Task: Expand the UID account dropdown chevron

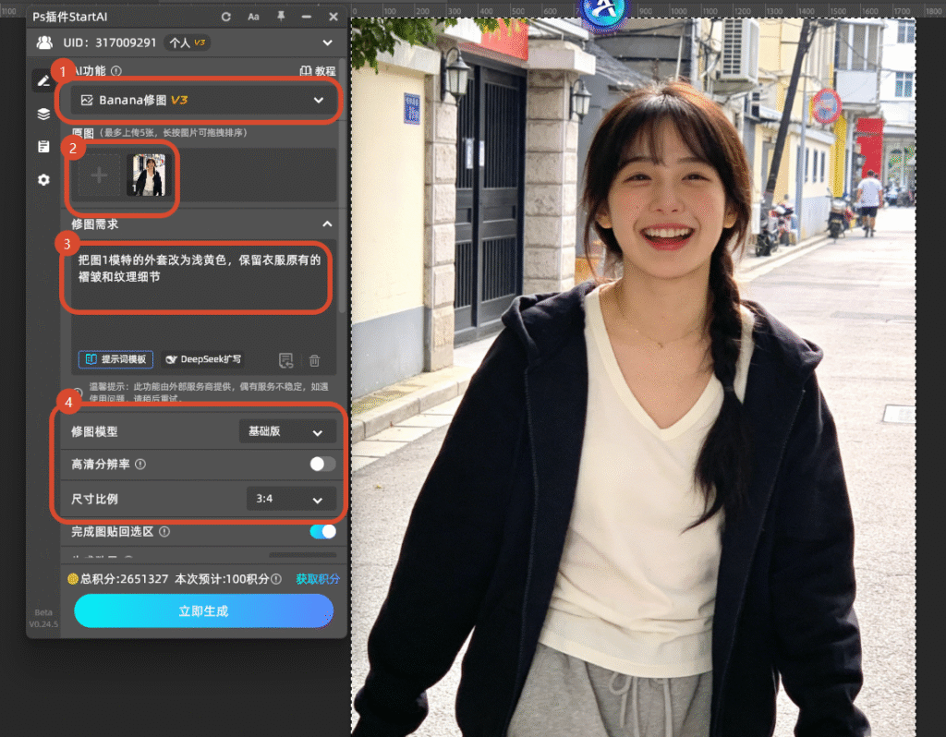Action: [327, 42]
